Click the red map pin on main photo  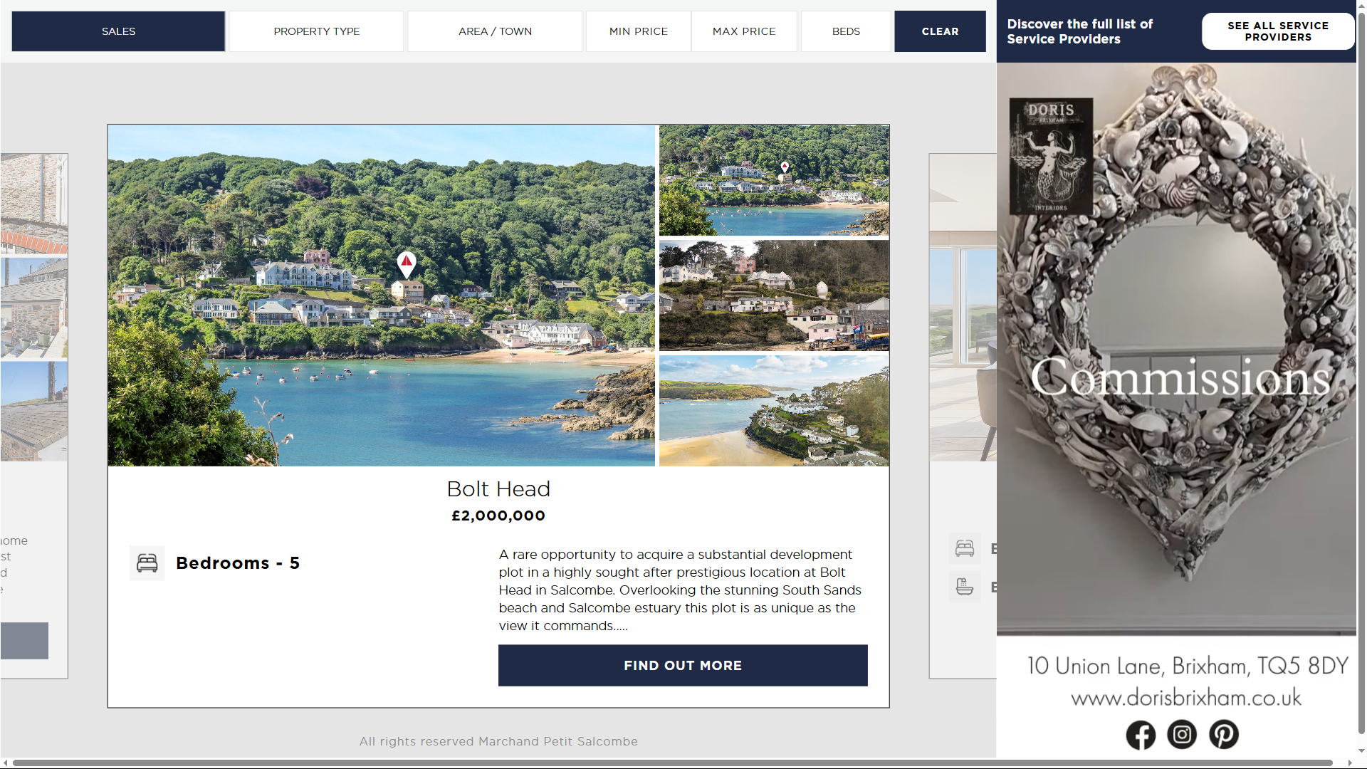tap(407, 263)
